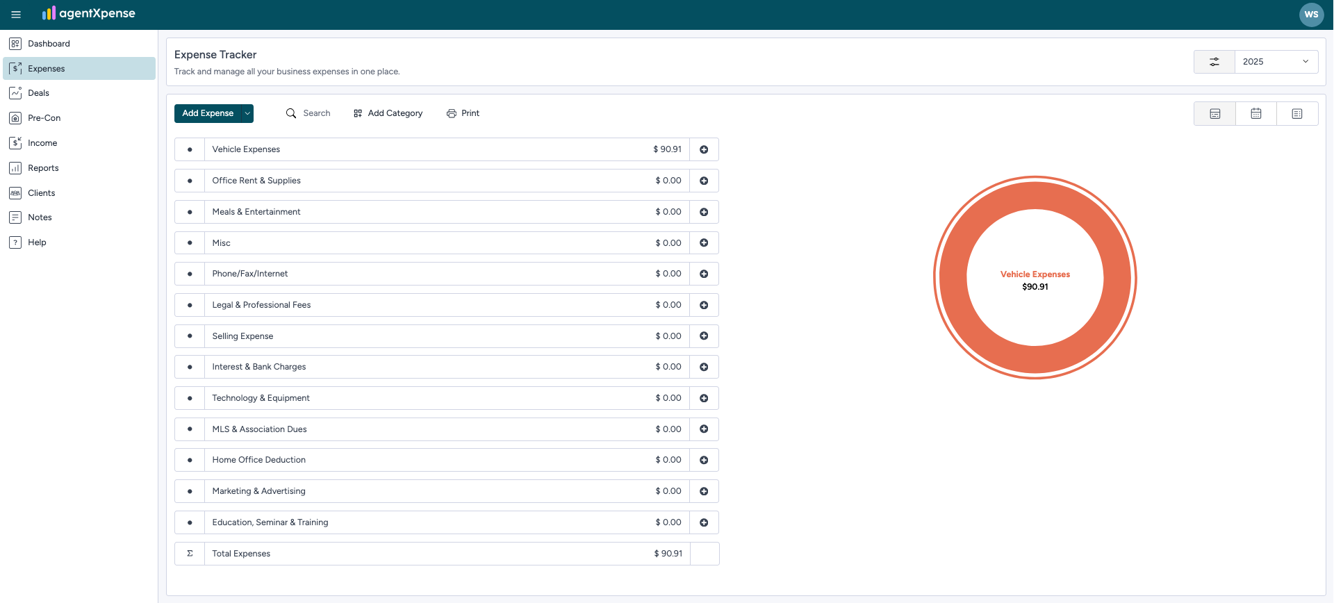Click the Add Expense button
Image resolution: width=1334 pixels, height=603 pixels.
pos(208,113)
